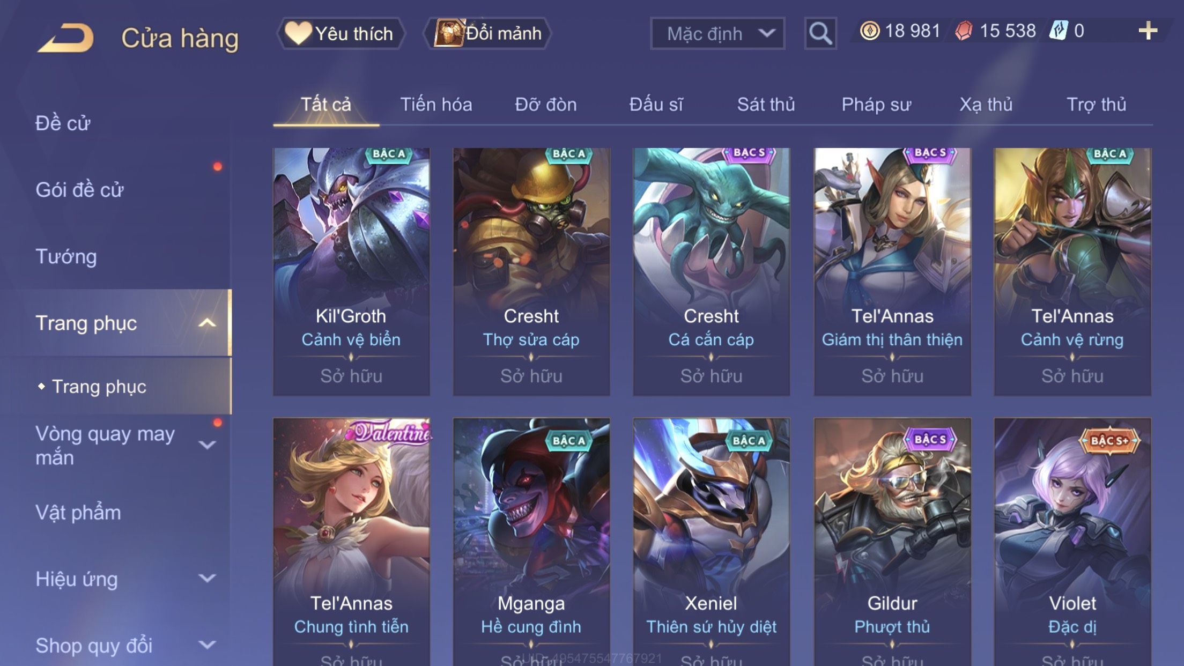This screenshot has height=666, width=1184.
Task: Select the Xạ thủ tab
Action: pyautogui.click(x=986, y=105)
